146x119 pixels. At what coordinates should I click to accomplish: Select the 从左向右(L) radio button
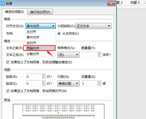pos(59,34)
